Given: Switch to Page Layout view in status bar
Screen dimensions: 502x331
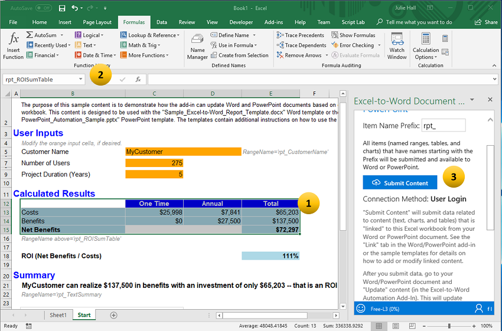Looking at the screenshot, I should coord(396,326).
